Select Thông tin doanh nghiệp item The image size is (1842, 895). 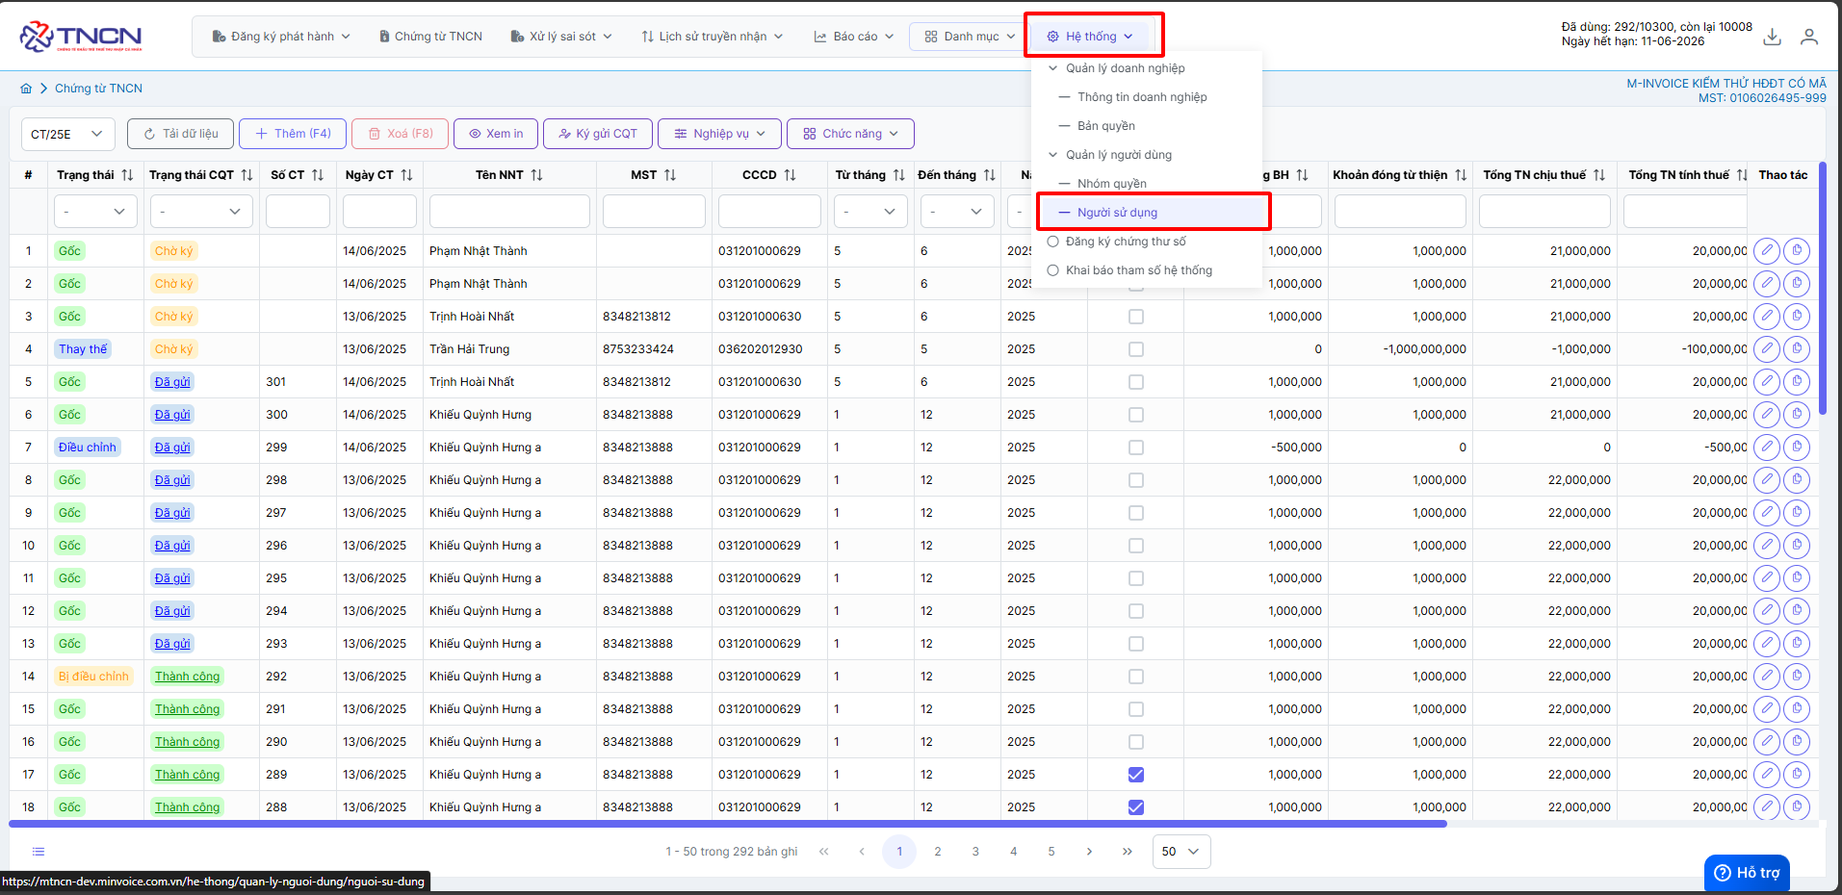point(1142,97)
